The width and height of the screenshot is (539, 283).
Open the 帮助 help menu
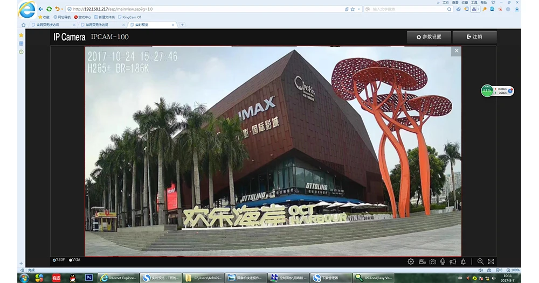tap(483, 2)
